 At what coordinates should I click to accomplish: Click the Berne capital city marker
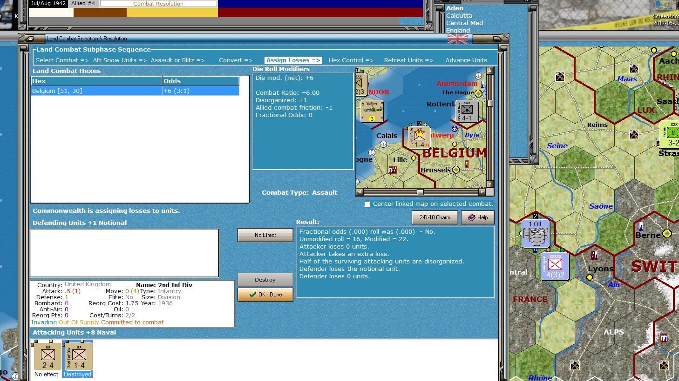pos(667,233)
